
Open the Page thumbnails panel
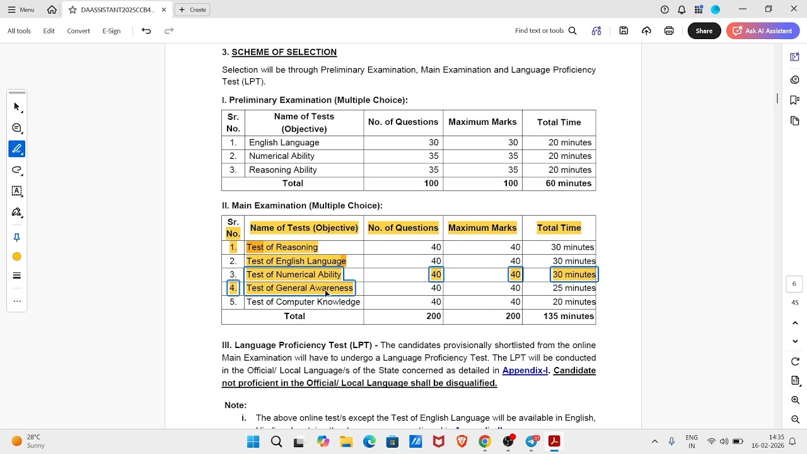click(795, 120)
